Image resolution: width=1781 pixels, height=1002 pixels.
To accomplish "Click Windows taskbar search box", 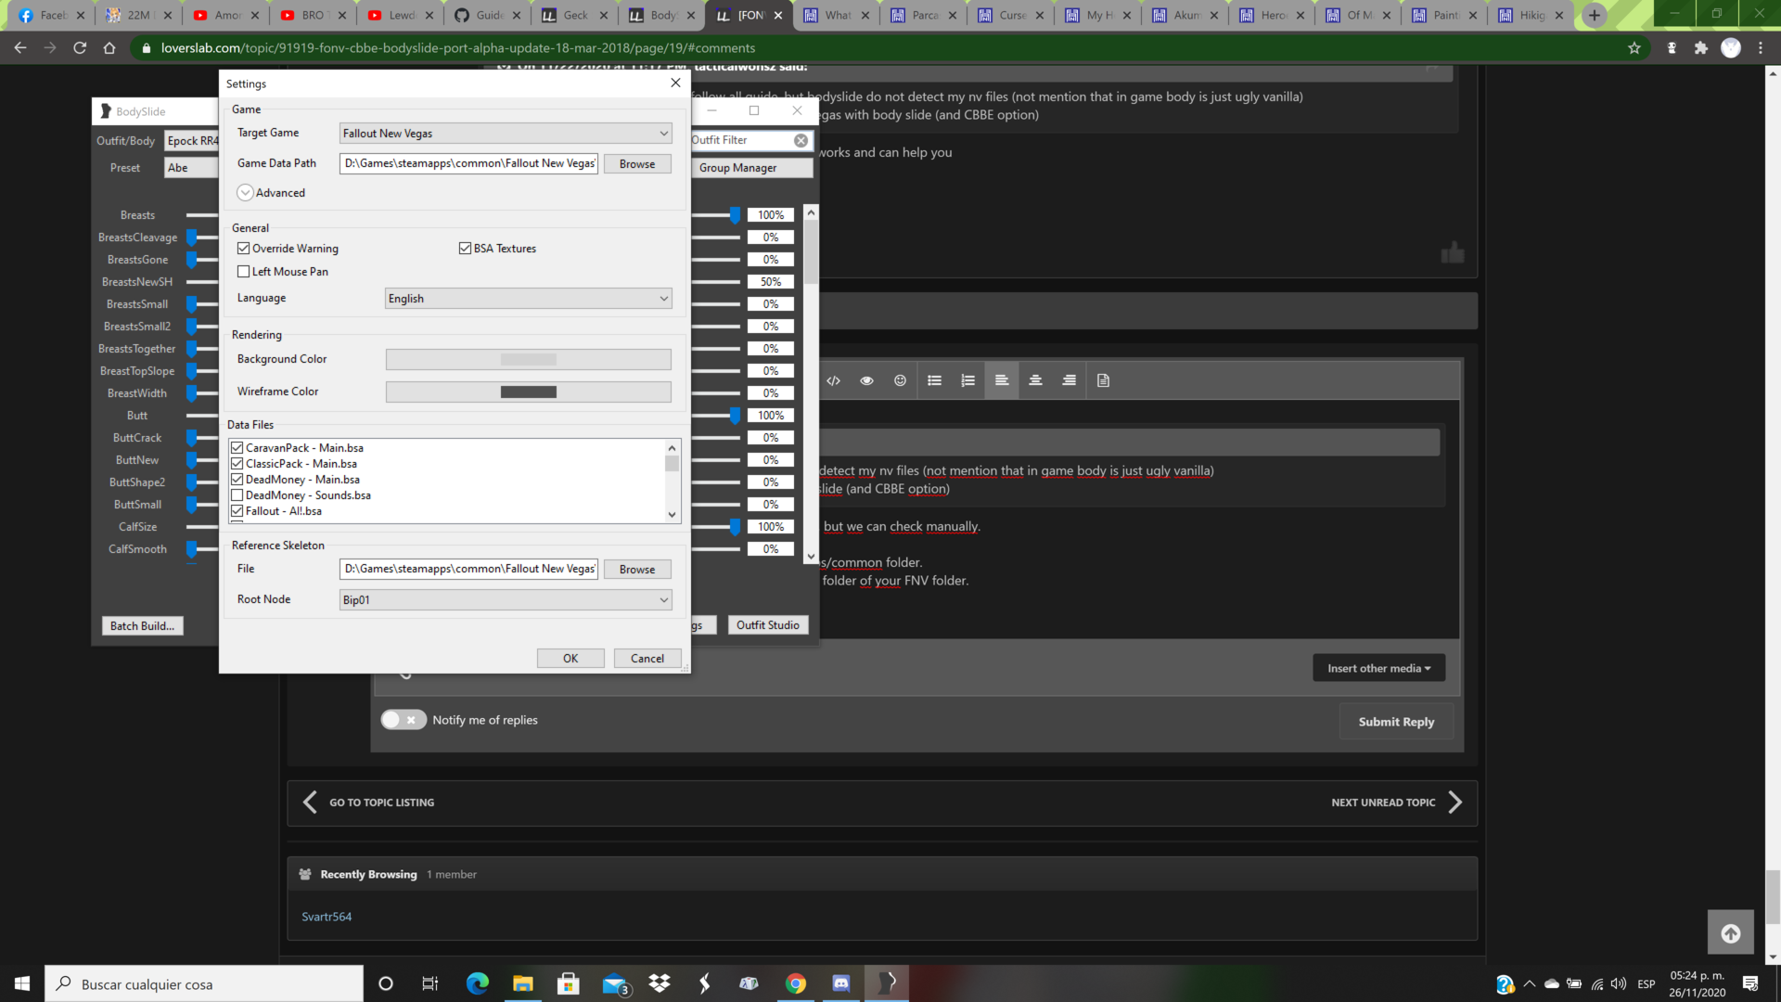I will [204, 983].
